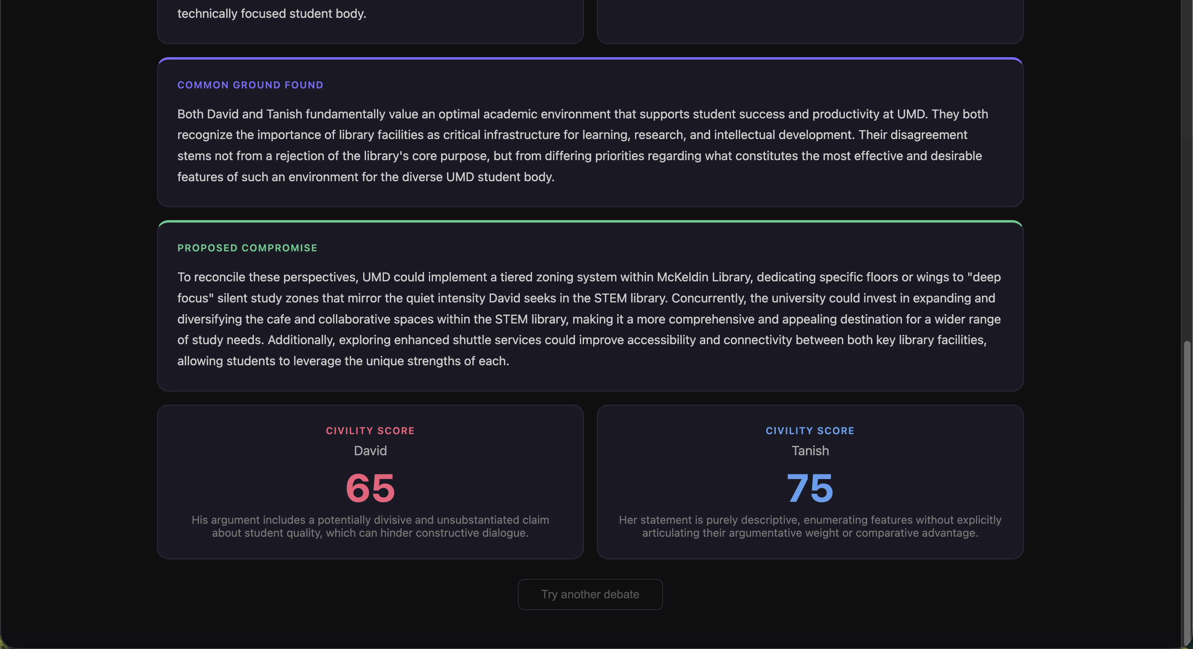Click the purple top border of Common Ground card
1193x649 pixels.
coord(590,58)
